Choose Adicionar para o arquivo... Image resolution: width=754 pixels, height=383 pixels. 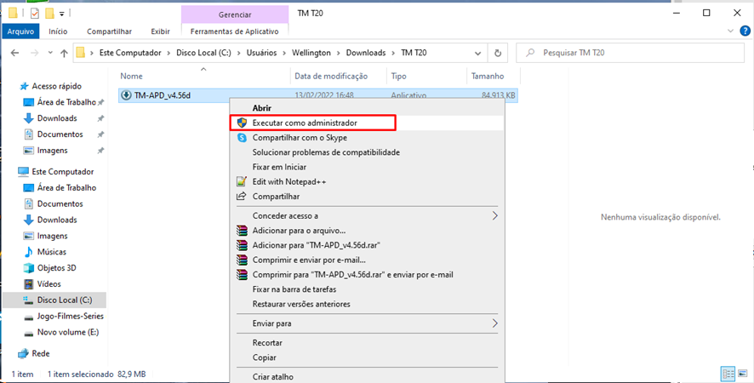368,231
